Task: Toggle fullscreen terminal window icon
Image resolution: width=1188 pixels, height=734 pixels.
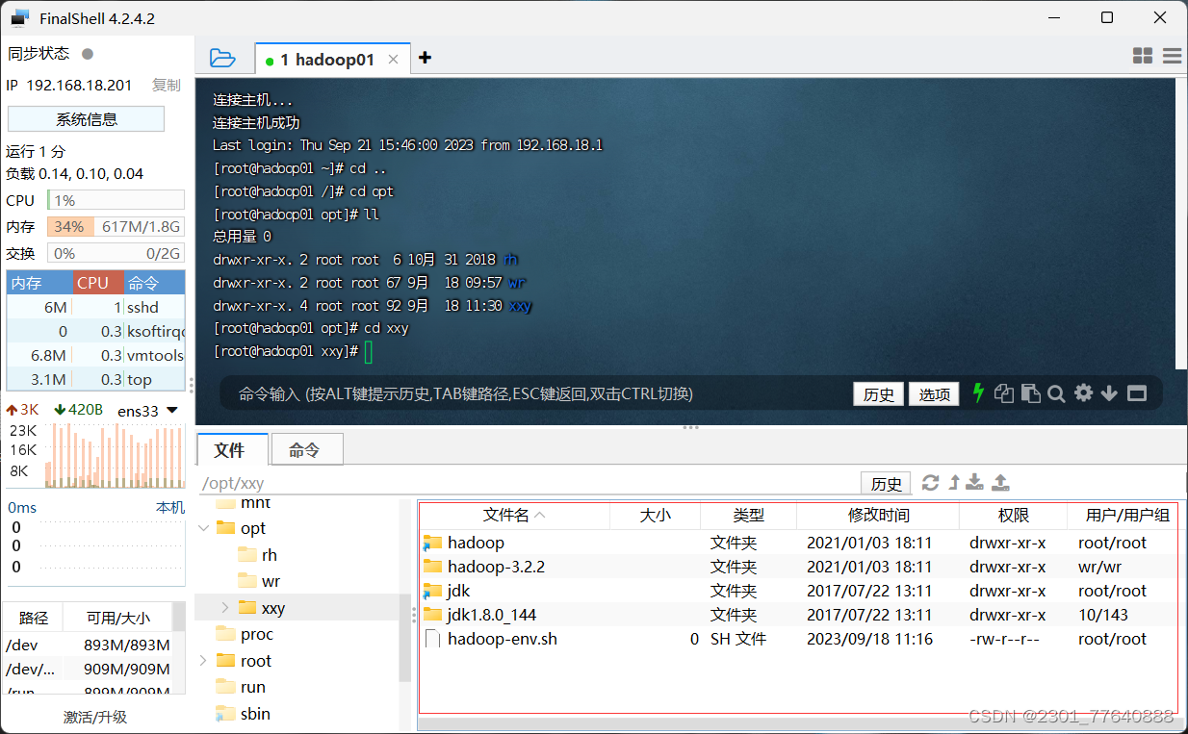Action: (x=1137, y=392)
